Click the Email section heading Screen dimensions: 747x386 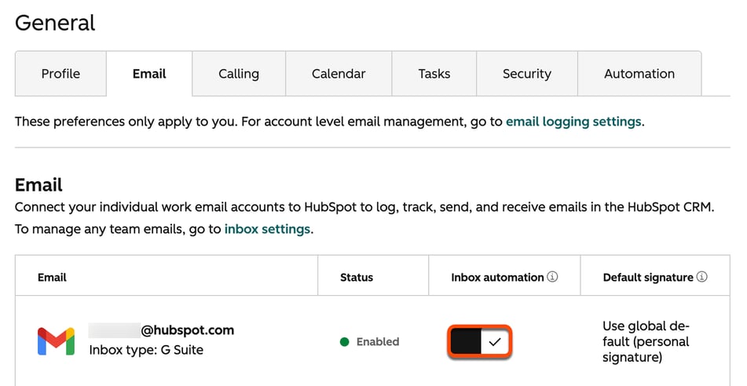[38, 184]
